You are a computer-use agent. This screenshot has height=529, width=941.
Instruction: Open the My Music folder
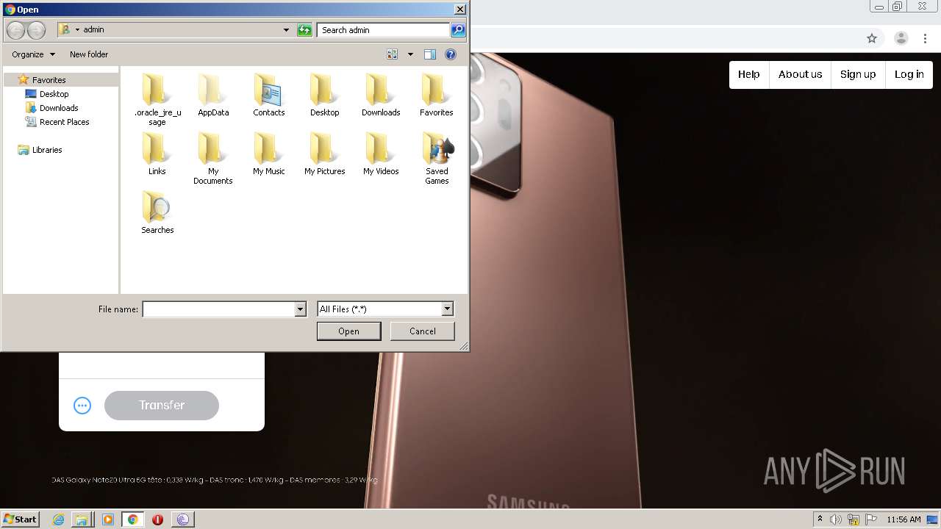(x=269, y=154)
